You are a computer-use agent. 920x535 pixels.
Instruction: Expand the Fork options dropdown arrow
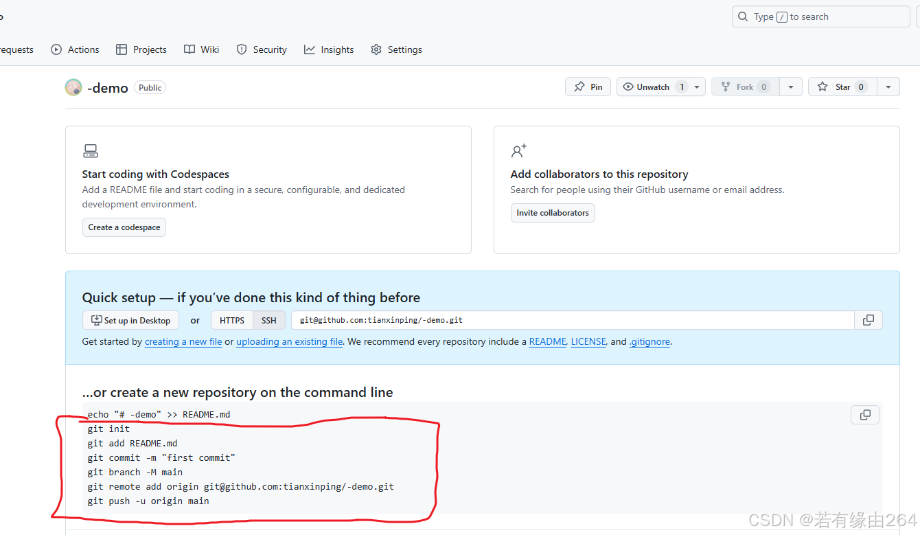coord(791,87)
